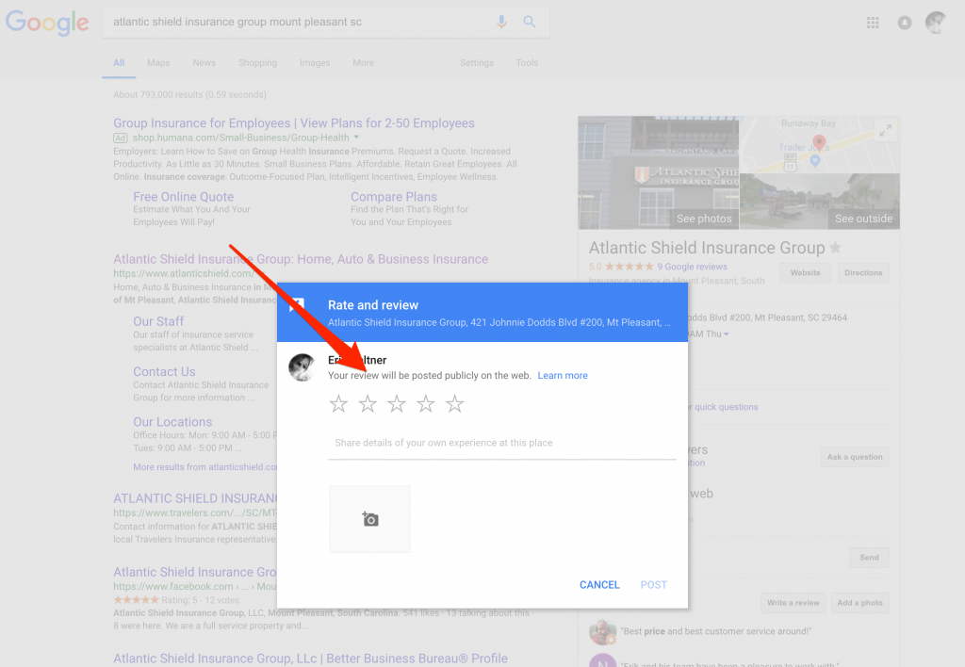Rate four stars in review dialog
The image size is (965, 667).
(x=425, y=403)
